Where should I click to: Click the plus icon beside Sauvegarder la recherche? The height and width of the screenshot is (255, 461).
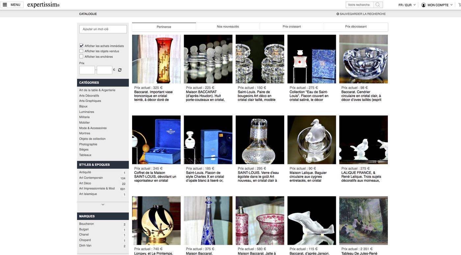338,14
